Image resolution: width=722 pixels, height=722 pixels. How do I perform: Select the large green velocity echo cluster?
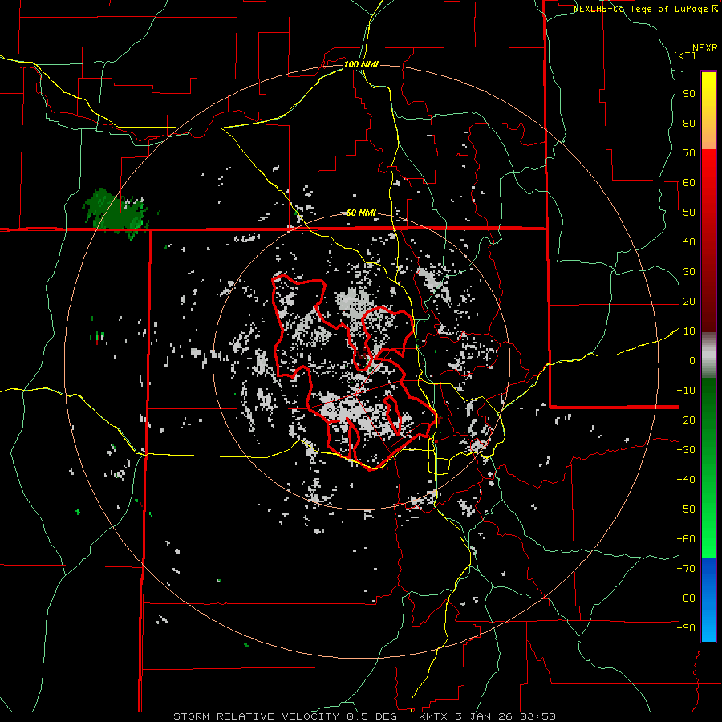coord(116,211)
